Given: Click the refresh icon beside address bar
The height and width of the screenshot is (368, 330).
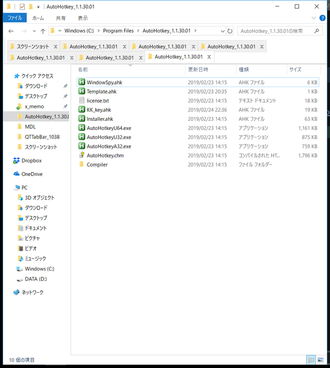Looking at the screenshot, I should [230, 31].
